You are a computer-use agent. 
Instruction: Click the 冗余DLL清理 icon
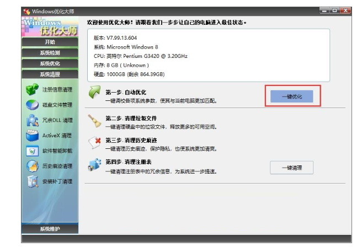(33, 120)
